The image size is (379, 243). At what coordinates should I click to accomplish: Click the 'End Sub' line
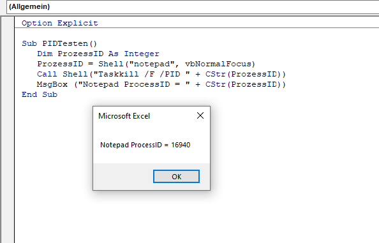(x=40, y=94)
